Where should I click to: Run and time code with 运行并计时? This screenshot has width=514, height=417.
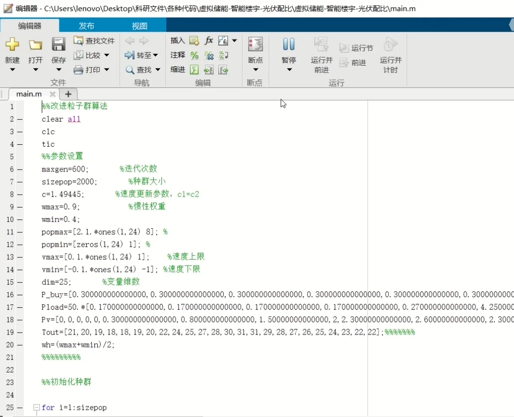pyautogui.click(x=390, y=53)
